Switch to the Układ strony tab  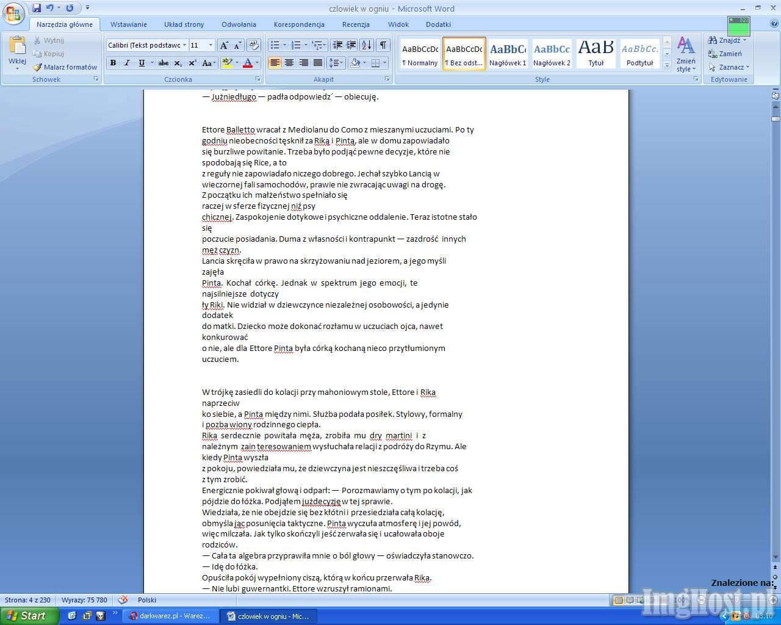tap(184, 24)
